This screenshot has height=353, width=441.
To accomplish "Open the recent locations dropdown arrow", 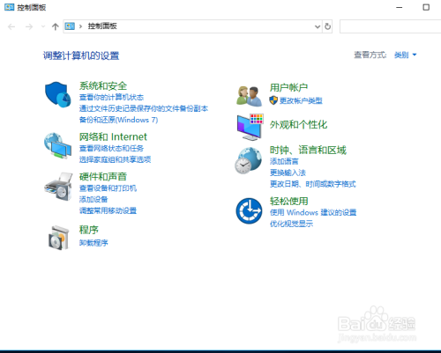I will (43, 26).
